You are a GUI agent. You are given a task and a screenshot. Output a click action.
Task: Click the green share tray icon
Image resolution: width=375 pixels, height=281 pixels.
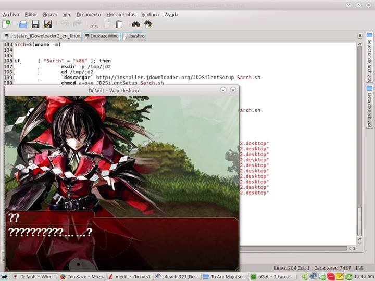click(x=305, y=277)
